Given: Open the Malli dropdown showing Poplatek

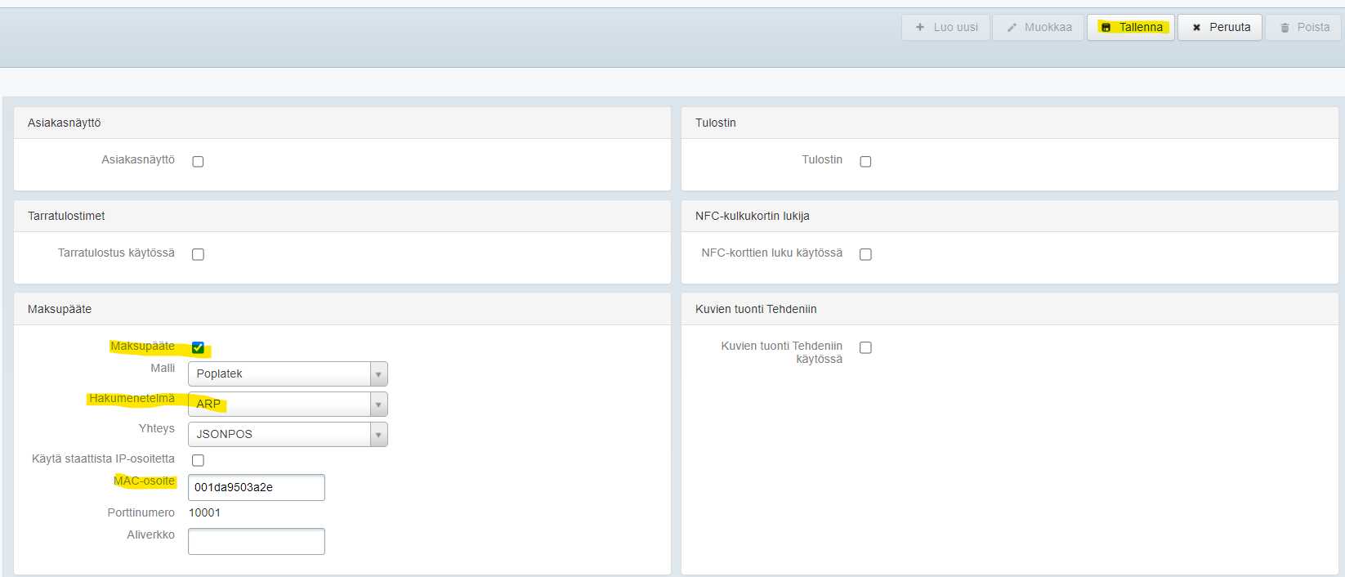Looking at the screenshot, I should click(x=288, y=373).
